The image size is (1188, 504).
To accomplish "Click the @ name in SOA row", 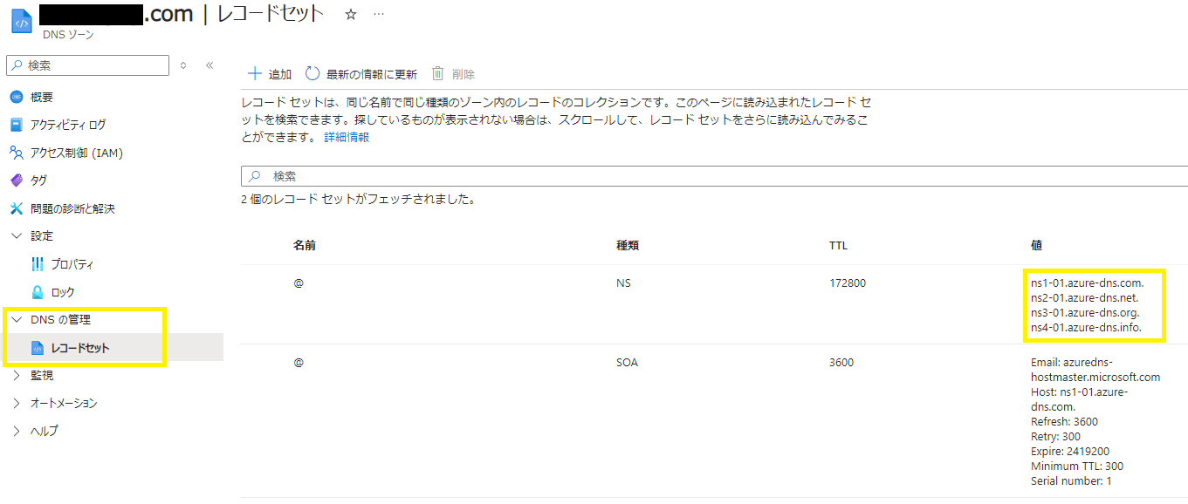I will click(x=299, y=363).
